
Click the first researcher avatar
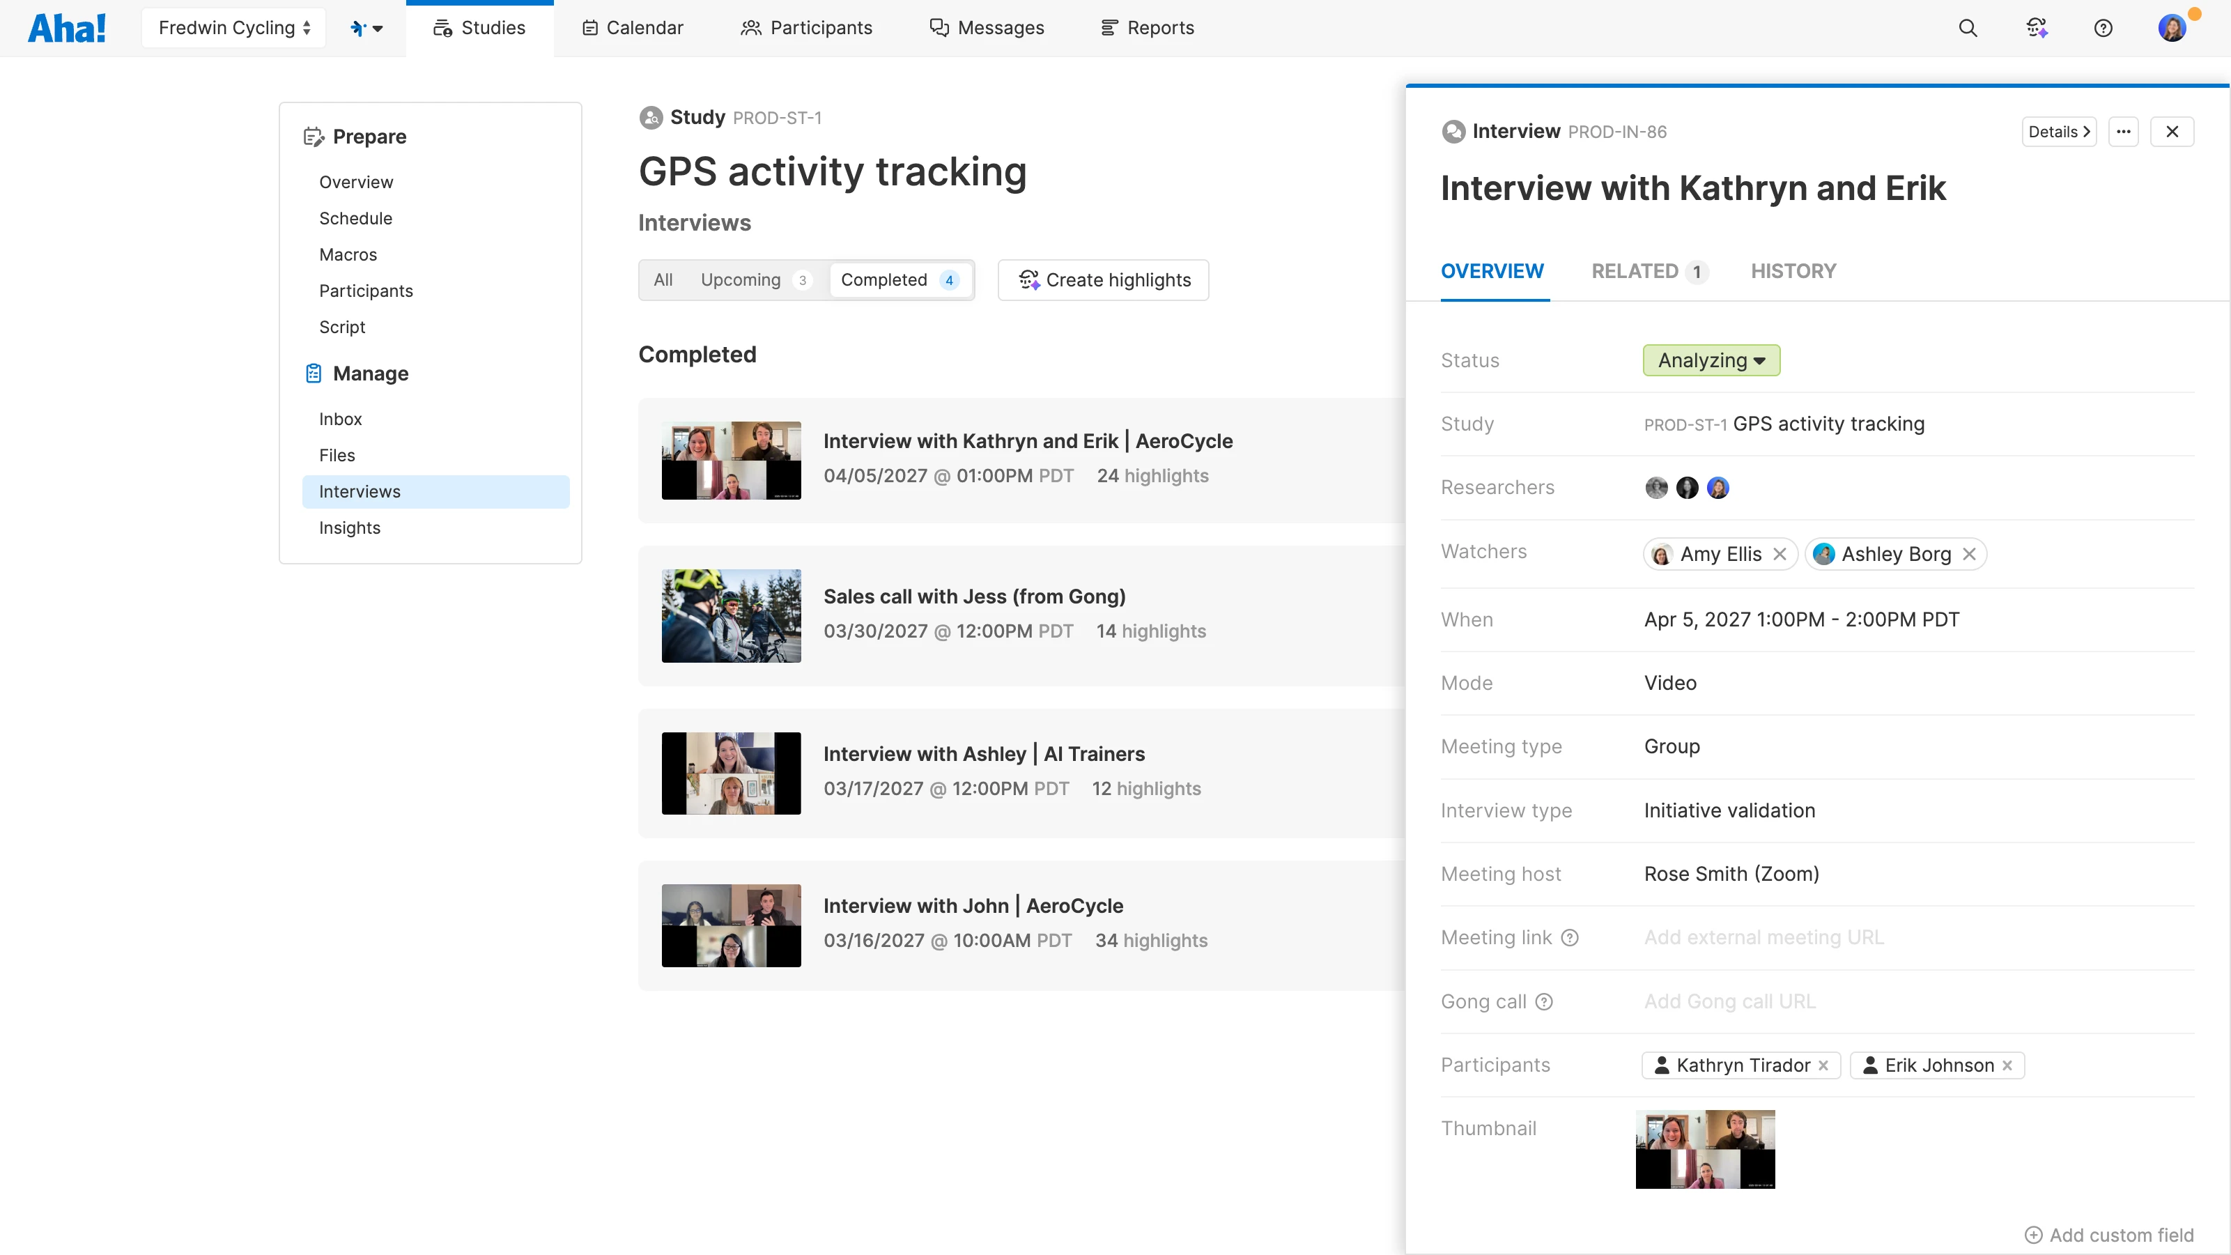tap(1656, 488)
